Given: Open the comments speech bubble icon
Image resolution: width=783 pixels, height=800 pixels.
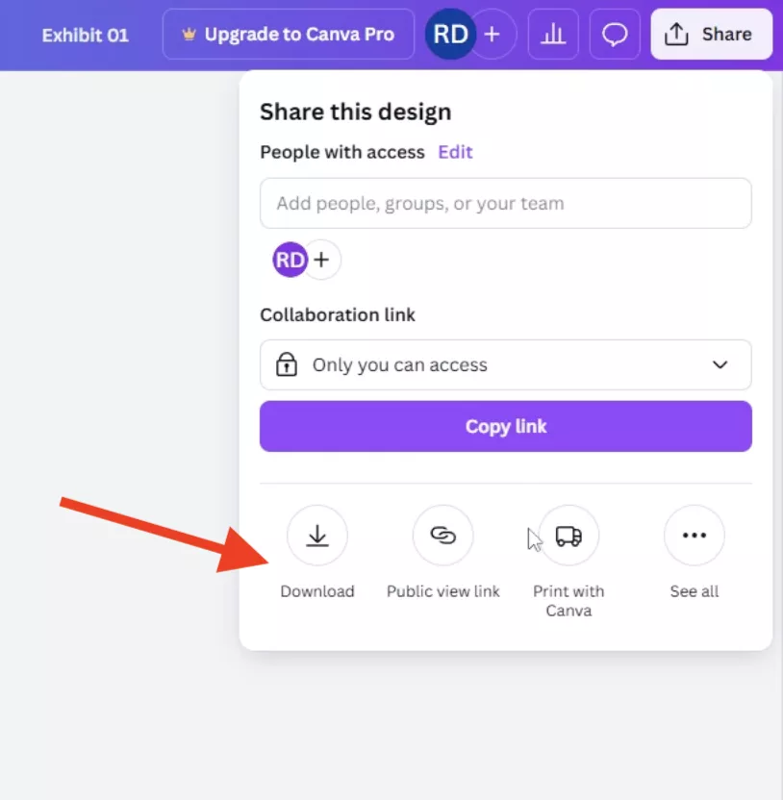Looking at the screenshot, I should (x=615, y=35).
